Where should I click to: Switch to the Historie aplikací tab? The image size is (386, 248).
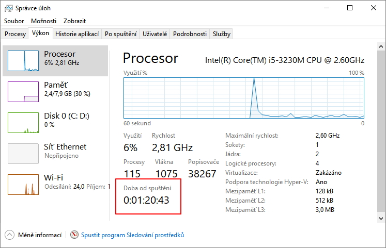pos(77,34)
